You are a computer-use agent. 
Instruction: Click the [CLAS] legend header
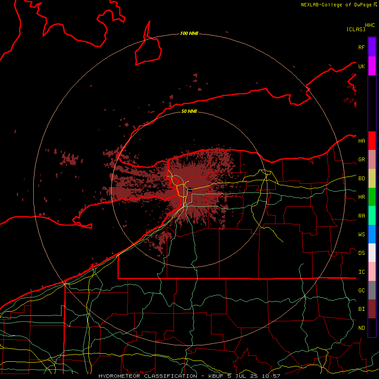(356, 29)
